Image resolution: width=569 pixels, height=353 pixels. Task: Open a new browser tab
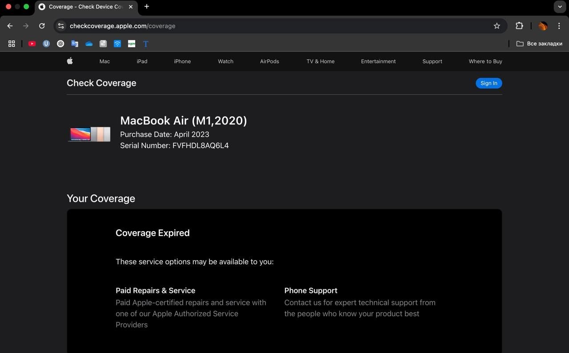[x=147, y=7]
